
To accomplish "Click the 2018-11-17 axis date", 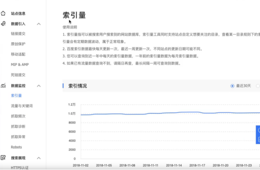I will click(x=197, y=165).
